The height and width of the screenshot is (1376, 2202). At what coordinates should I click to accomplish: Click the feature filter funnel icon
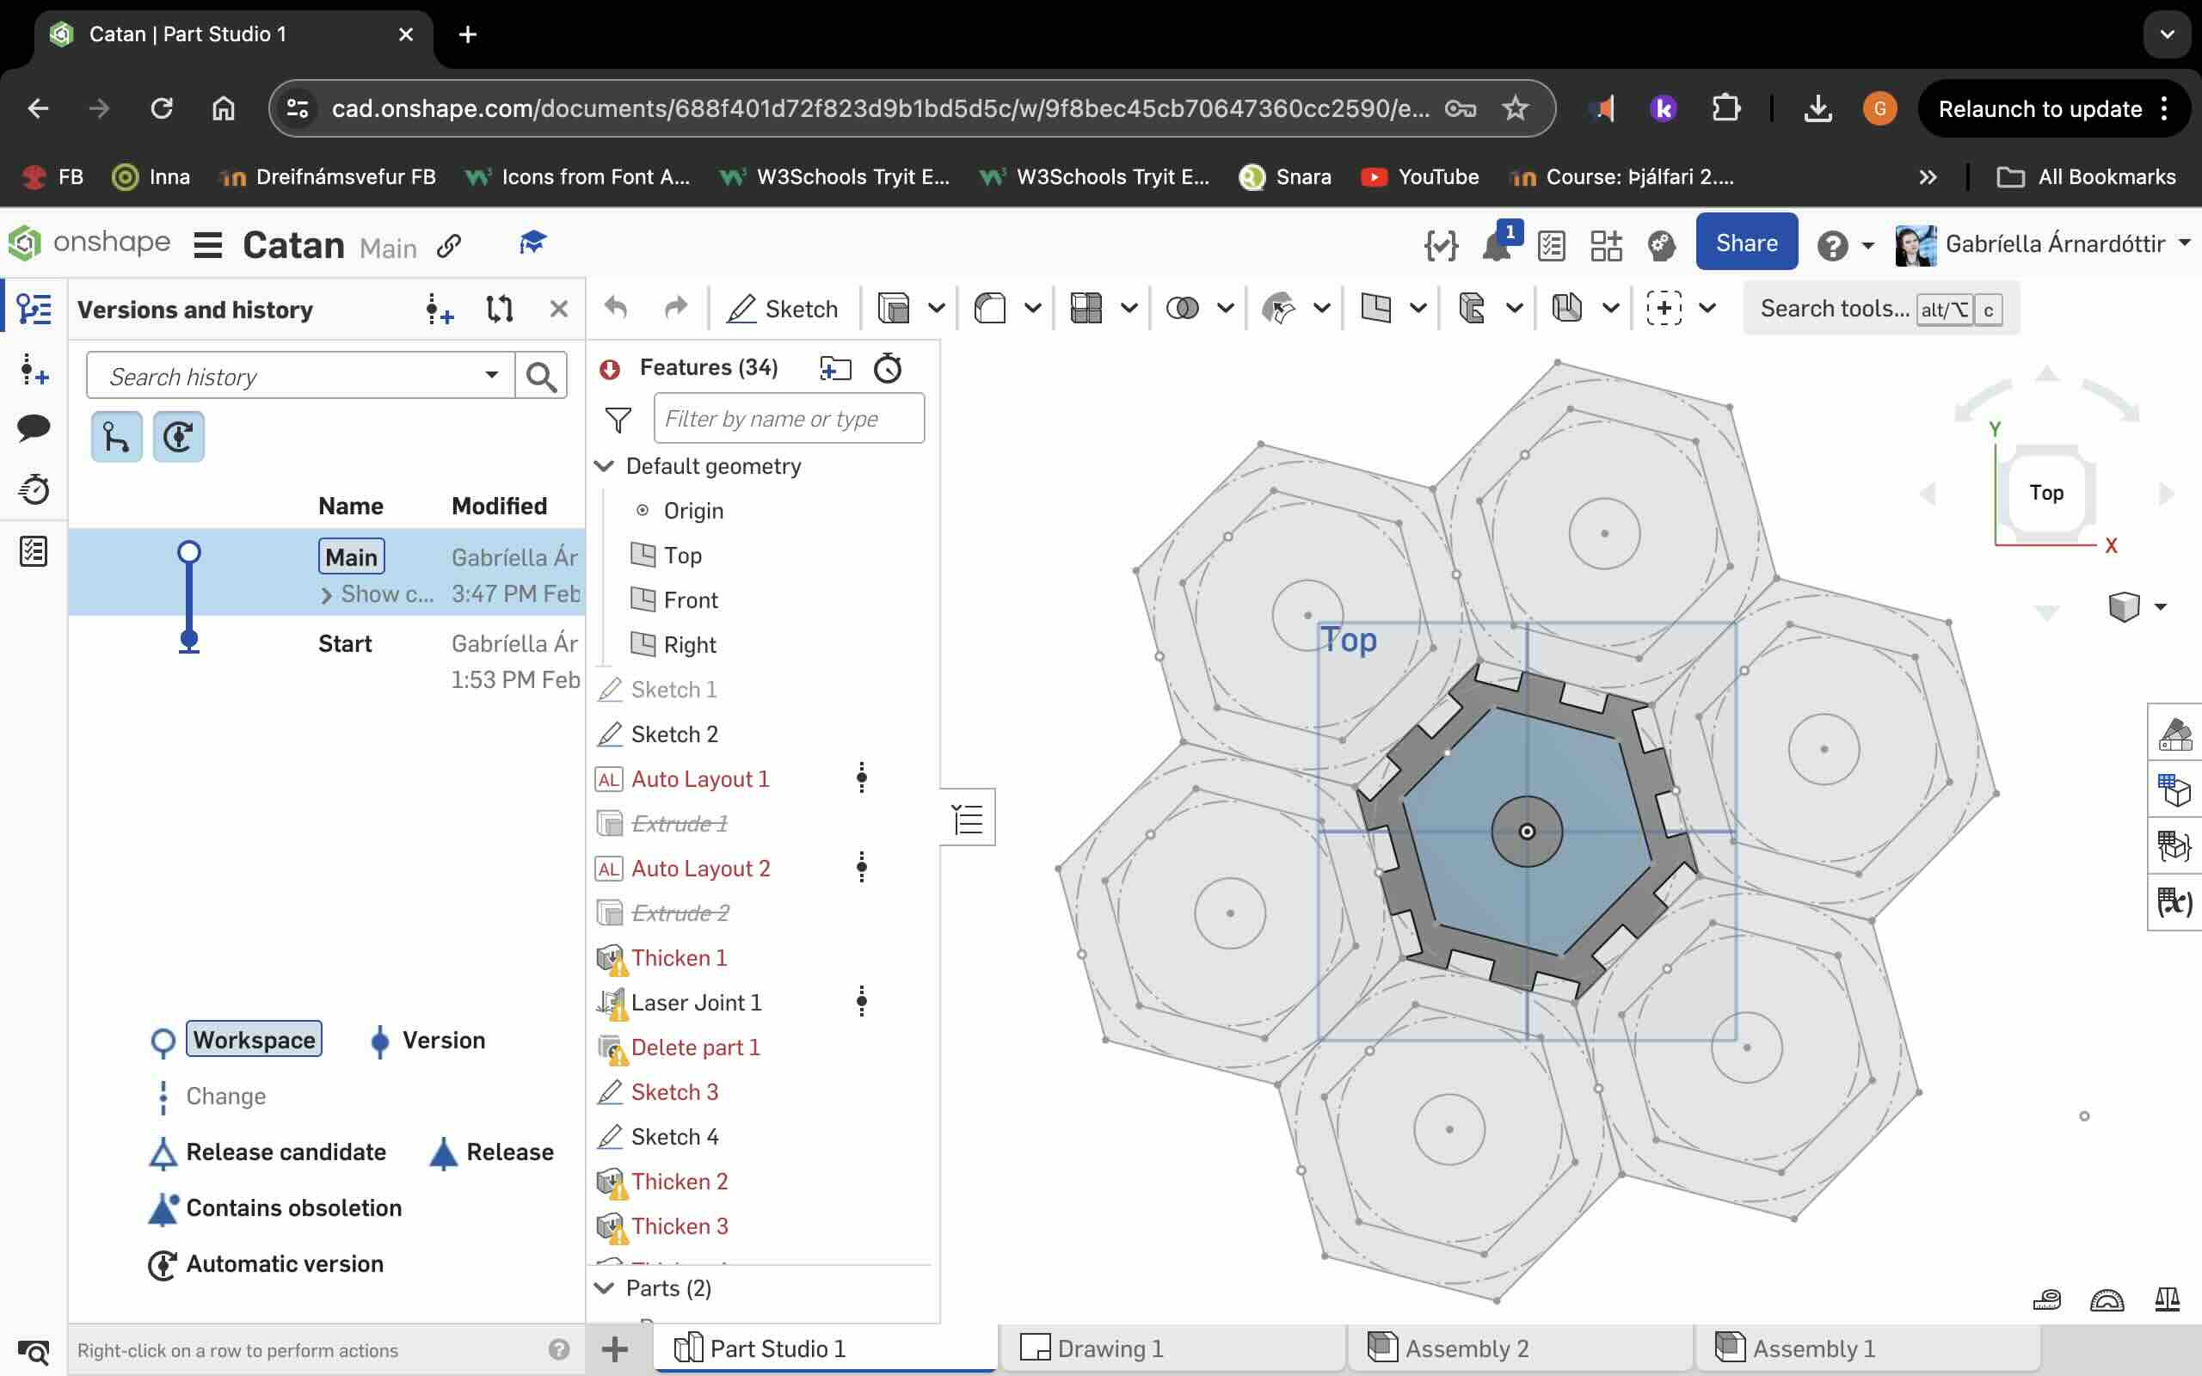point(618,419)
